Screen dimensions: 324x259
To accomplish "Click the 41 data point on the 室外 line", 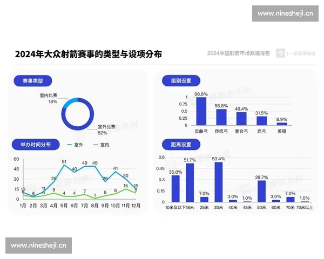I will (116, 172).
